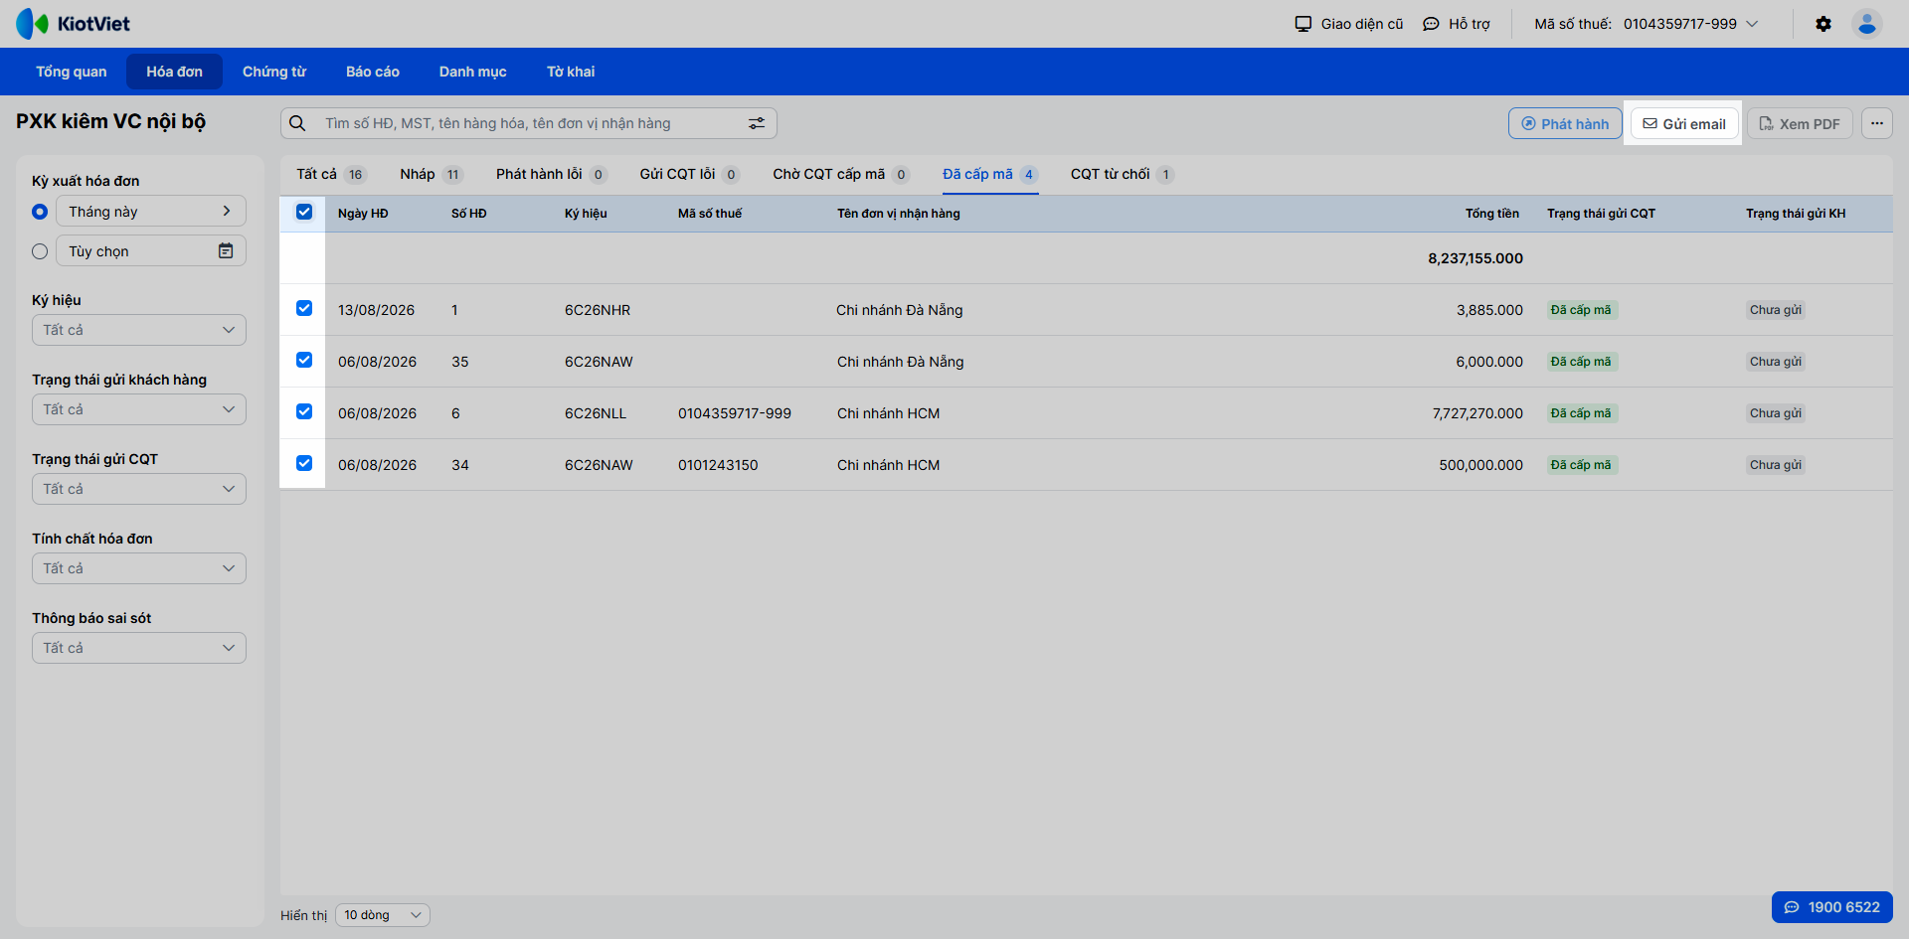1909x939 pixels.
Task: Click the 1900 6522 hotline button
Action: click(x=1832, y=907)
